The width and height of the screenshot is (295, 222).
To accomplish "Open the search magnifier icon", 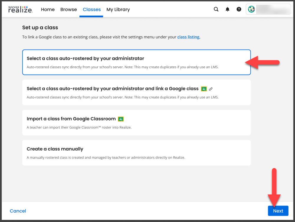I will (x=216, y=9).
